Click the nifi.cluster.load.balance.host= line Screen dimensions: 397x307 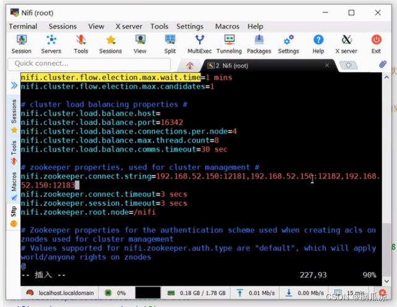tap(90, 113)
